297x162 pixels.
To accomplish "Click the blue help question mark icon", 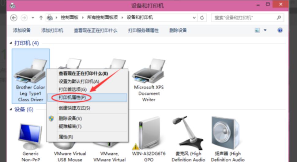I will coord(280,30).
